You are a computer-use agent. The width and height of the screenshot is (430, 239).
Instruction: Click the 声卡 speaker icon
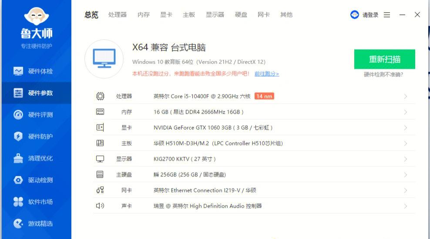click(100, 206)
